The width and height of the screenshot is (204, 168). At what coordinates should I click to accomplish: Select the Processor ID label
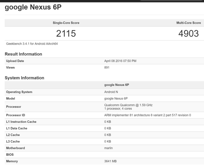(15, 115)
